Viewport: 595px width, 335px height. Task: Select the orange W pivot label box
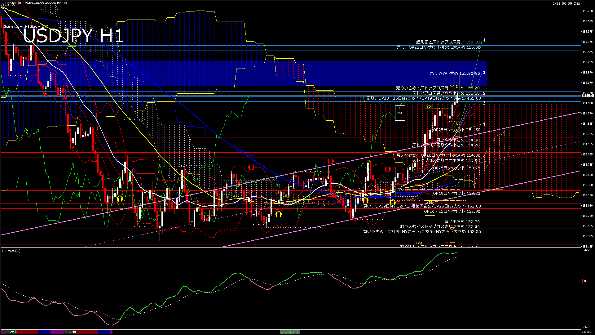452,87
